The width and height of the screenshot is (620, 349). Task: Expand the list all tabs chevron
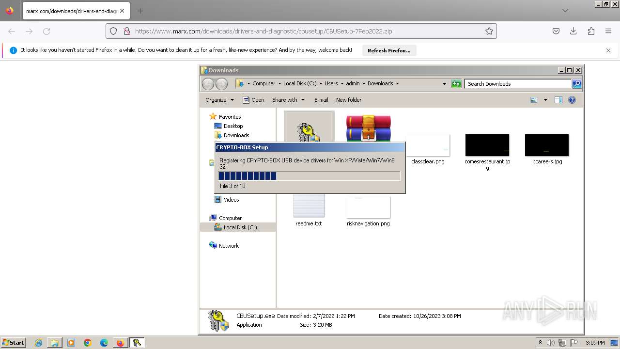(x=565, y=11)
